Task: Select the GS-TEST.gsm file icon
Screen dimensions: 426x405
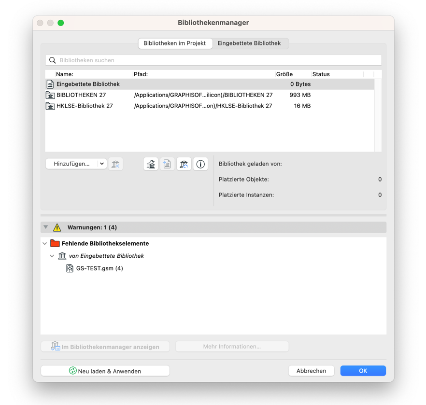Action: [70, 268]
